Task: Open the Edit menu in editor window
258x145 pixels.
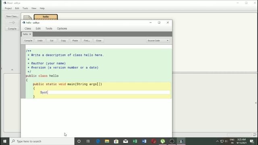Action: [x=38, y=29]
